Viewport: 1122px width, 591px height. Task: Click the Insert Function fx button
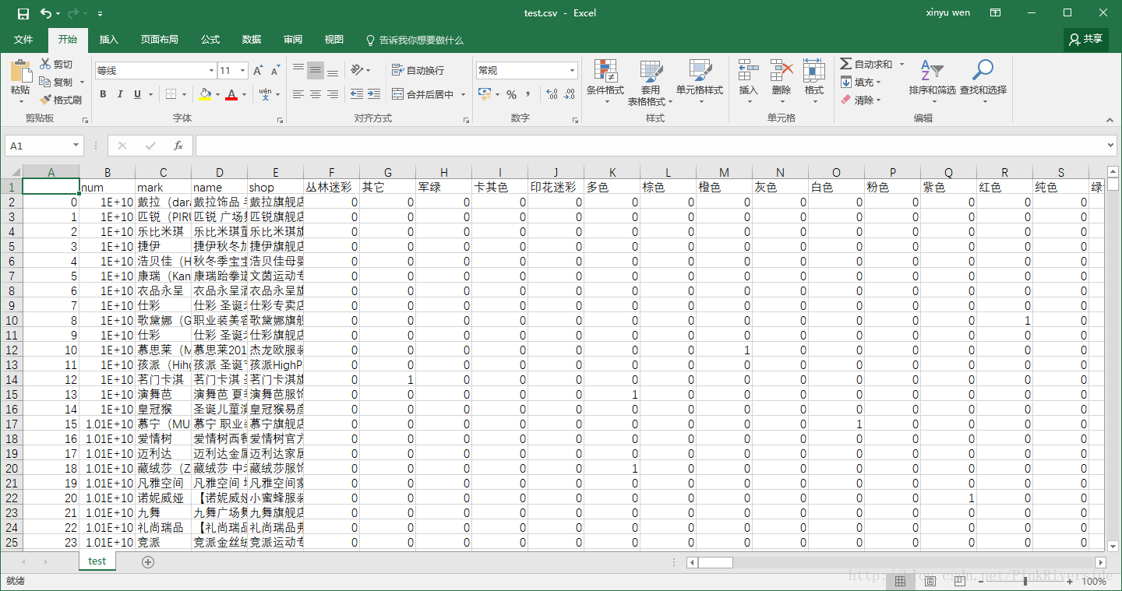178,146
